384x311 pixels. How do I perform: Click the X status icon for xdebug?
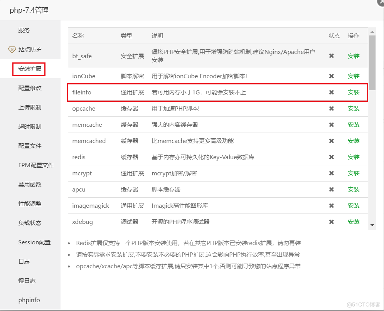coord(331,222)
